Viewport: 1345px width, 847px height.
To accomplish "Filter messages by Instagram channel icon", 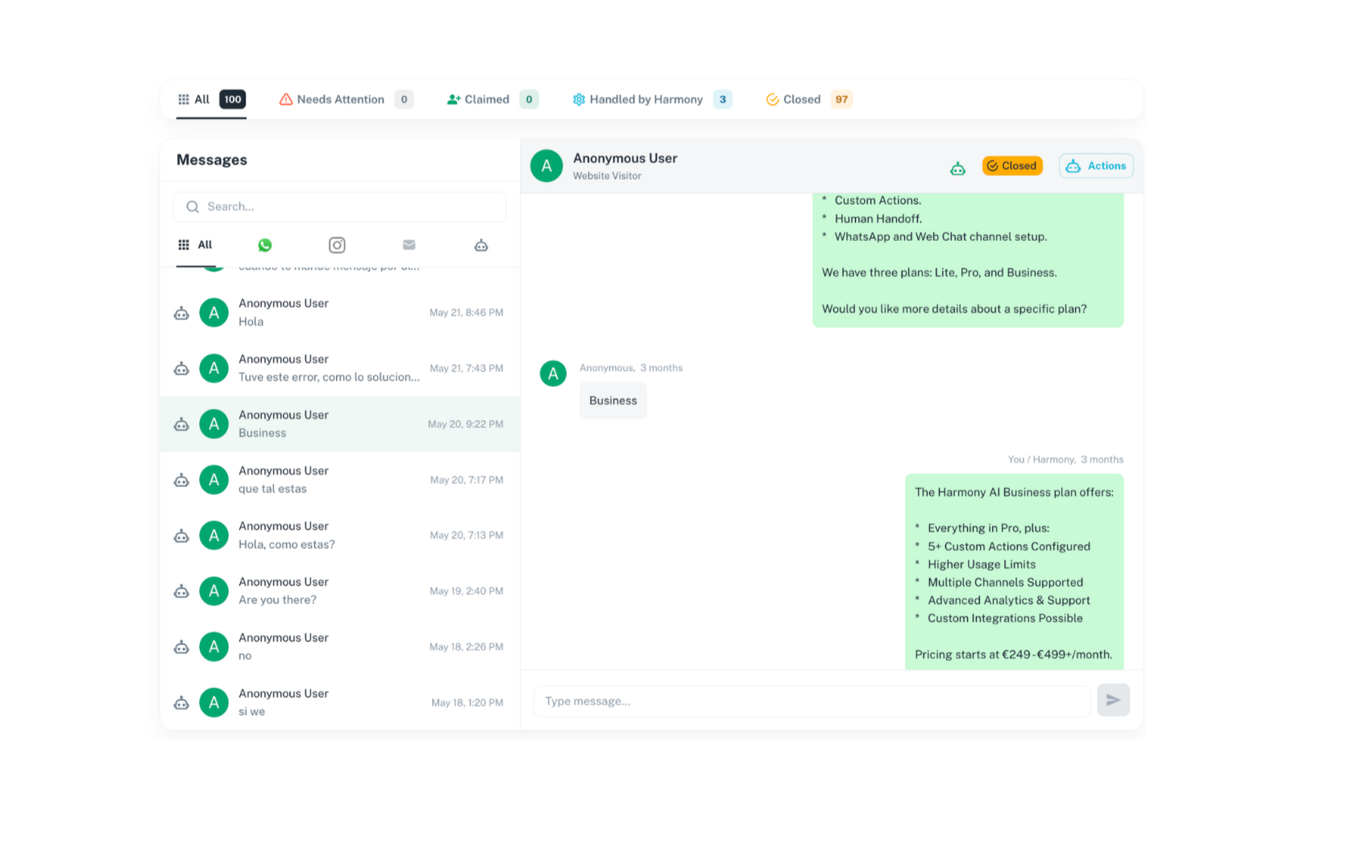I will click(337, 245).
